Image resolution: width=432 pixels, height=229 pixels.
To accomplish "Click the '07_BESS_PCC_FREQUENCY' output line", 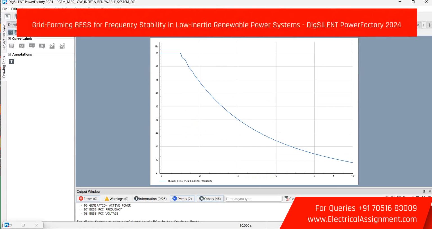I will click(103, 209).
